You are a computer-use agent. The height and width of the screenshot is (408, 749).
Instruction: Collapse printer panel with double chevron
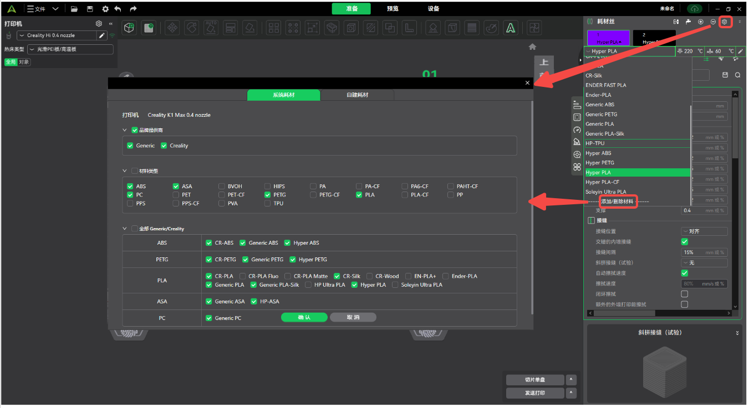click(x=110, y=24)
